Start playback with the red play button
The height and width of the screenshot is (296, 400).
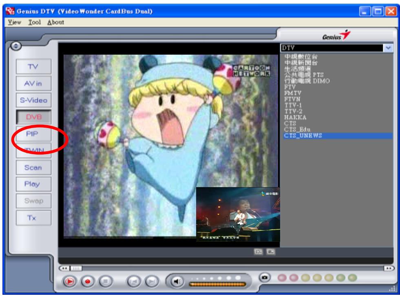tap(69, 281)
